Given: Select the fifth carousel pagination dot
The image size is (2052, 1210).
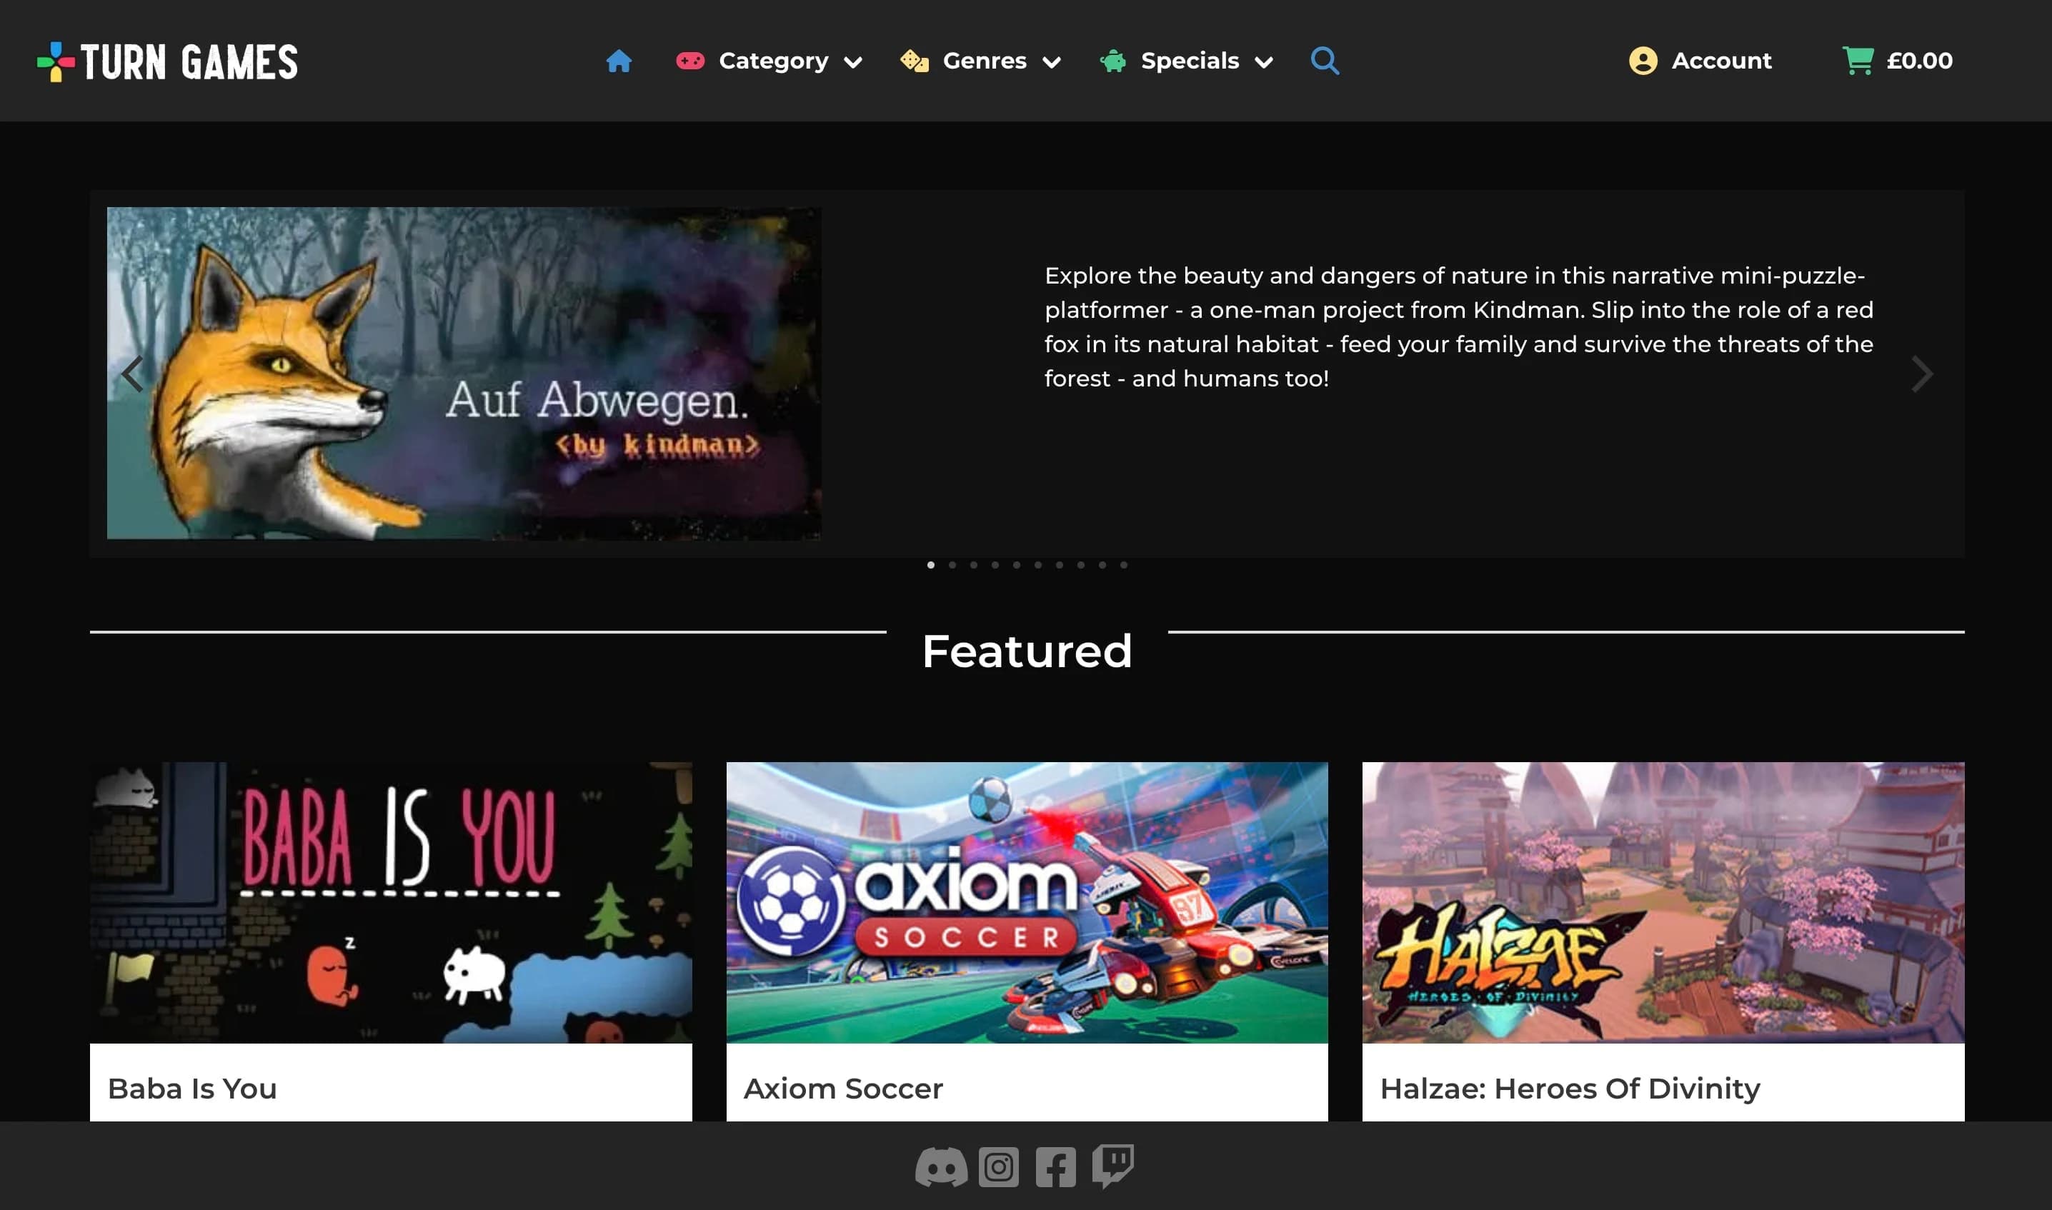Looking at the screenshot, I should 1016,565.
